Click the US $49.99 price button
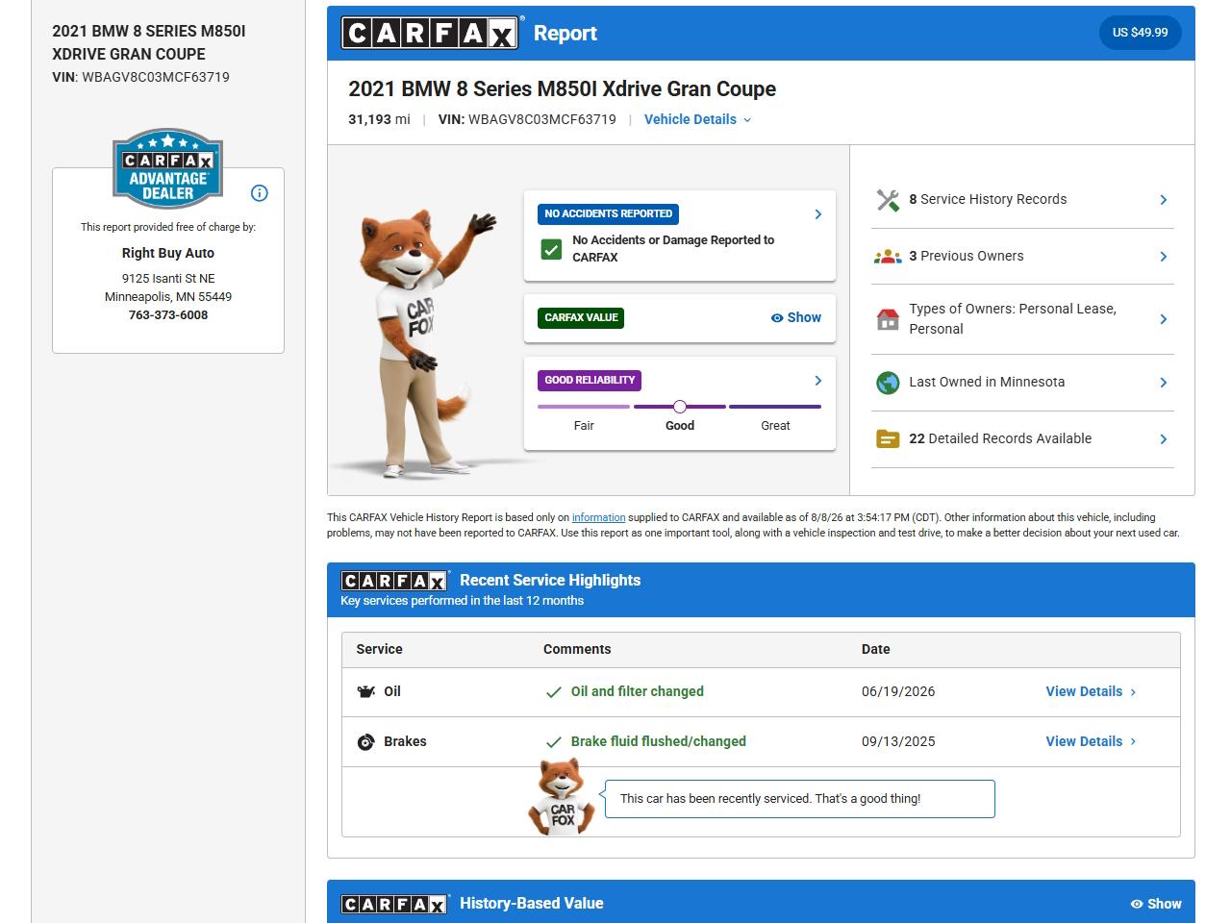The height and width of the screenshot is (923, 1231). pos(1140,33)
